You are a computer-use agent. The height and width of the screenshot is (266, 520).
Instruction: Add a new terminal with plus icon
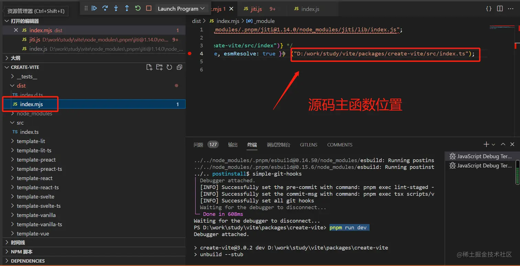tap(486, 144)
